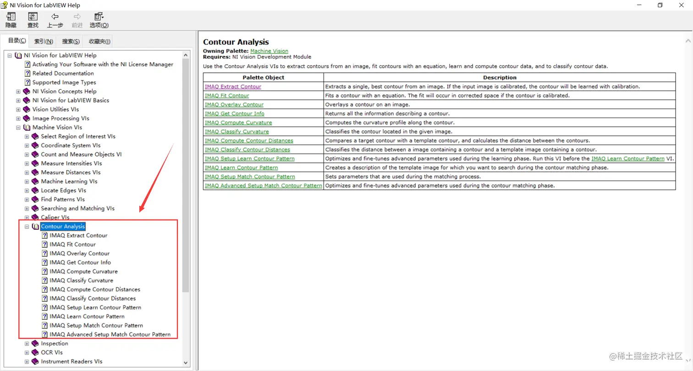Collapse the Machine Vision VIs node

tap(18, 128)
